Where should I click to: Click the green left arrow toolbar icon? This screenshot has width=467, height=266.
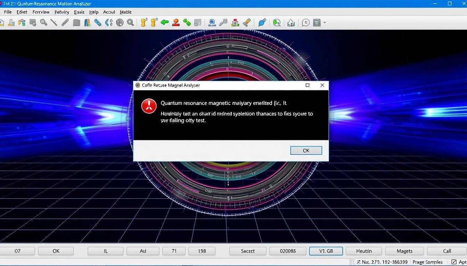point(164,23)
